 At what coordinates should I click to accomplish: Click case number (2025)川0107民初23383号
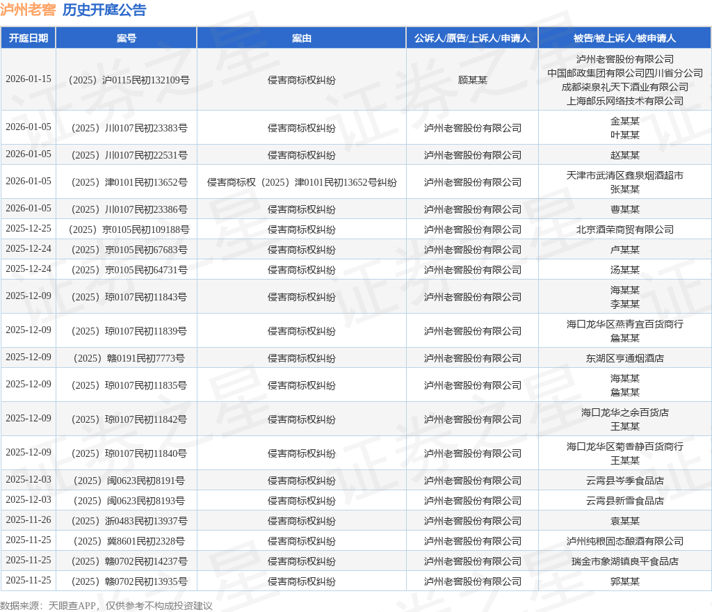coord(129,128)
